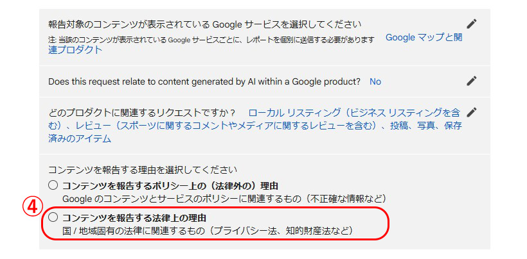Edit the Google service selection with pencil icon
Screen dimensions: 527x259
(472, 24)
